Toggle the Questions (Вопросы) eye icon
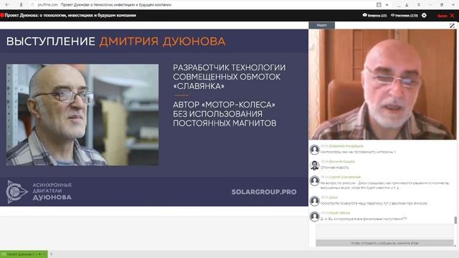The height and width of the screenshot is (258, 459). (x=365, y=15)
